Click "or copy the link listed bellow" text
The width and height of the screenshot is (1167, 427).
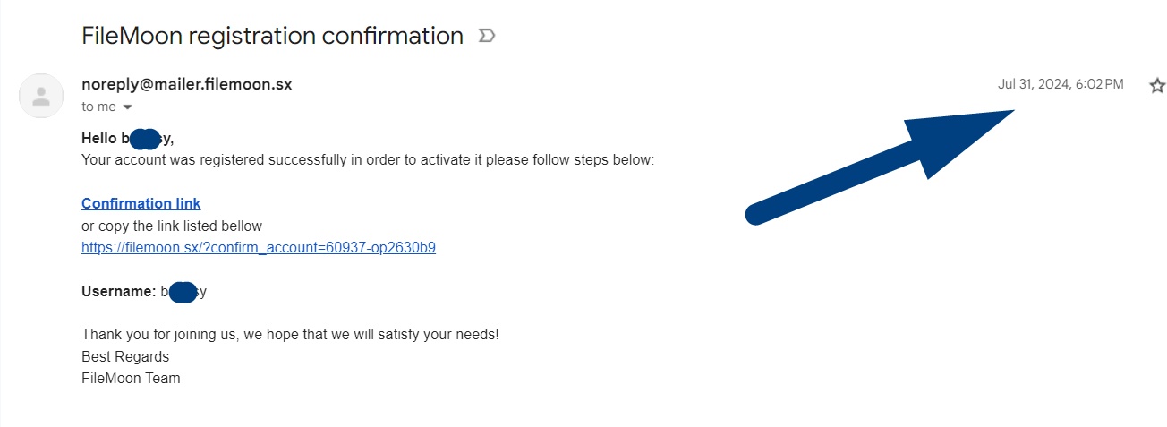pos(171,226)
